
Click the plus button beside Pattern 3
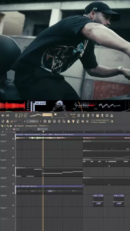pyautogui.click(x=41, y=121)
